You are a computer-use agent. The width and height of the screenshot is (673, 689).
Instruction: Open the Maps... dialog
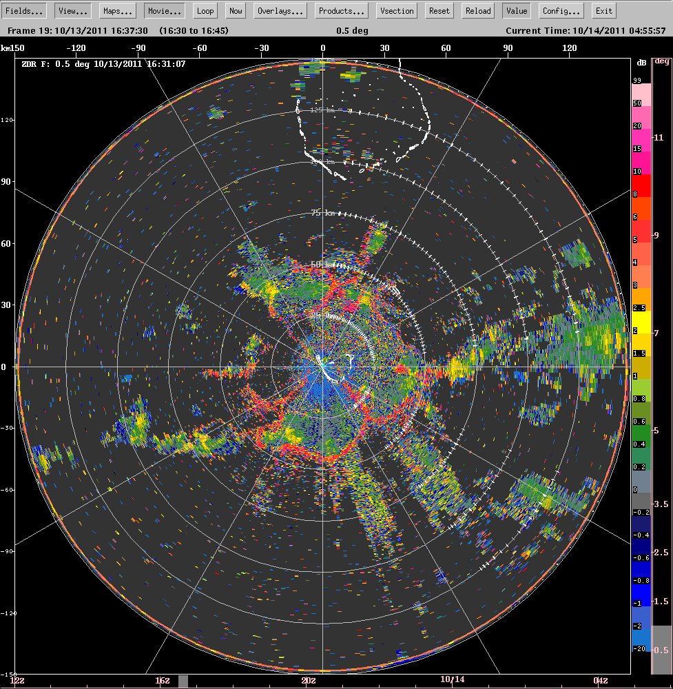[118, 11]
